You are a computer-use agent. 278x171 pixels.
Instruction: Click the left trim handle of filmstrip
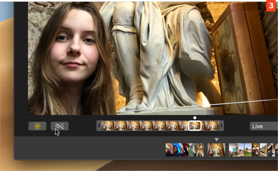tap(99, 126)
